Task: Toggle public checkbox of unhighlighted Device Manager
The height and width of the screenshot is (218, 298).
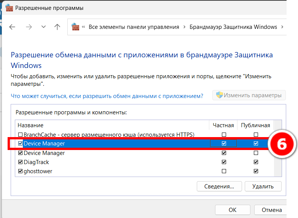Action: click(x=256, y=153)
